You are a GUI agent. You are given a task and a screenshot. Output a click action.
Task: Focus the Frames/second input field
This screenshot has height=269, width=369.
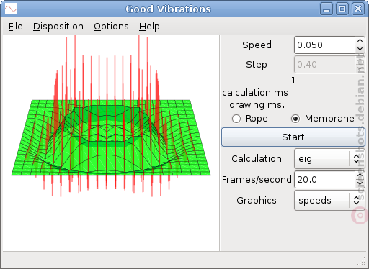click(324, 180)
